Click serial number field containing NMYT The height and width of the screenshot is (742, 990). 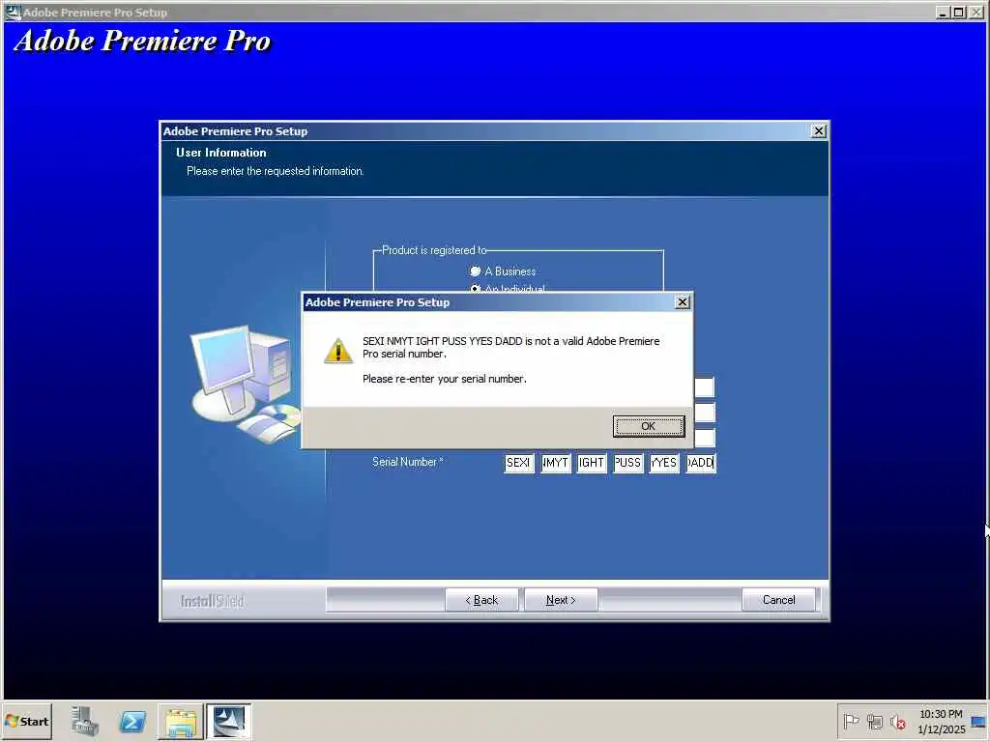point(555,463)
